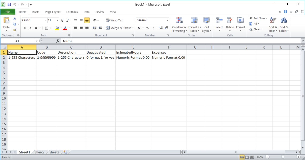Open Microsoft Excel Help
Image resolution: width=305 pixels, height=160 pixels.
click(285, 12)
